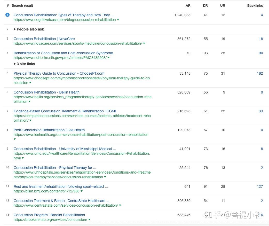This screenshot has height=226, width=269.
Task: Click the Search result column header
Action: 22,6
